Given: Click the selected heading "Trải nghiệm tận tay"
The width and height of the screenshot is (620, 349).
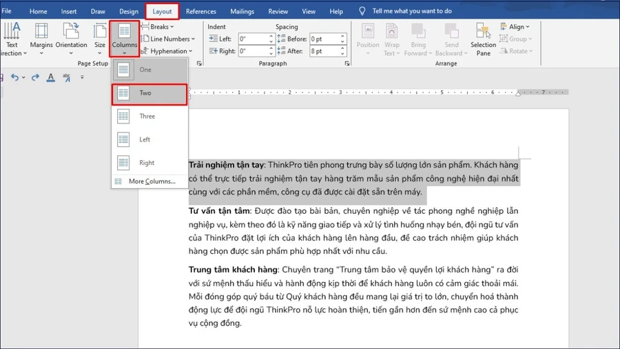Looking at the screenshot, I should [226, 165].
